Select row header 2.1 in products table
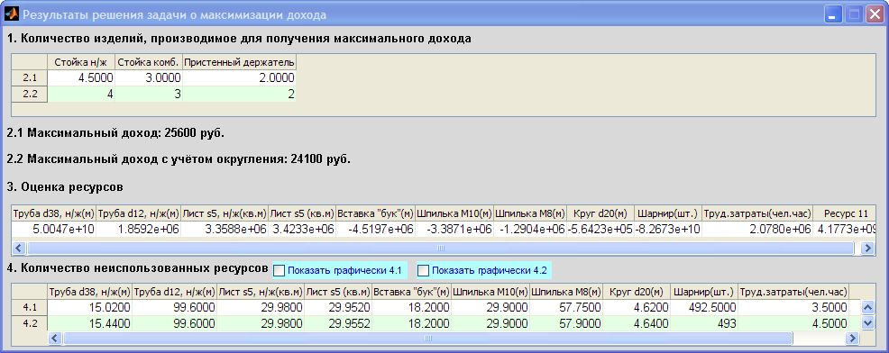 point(30,78)
